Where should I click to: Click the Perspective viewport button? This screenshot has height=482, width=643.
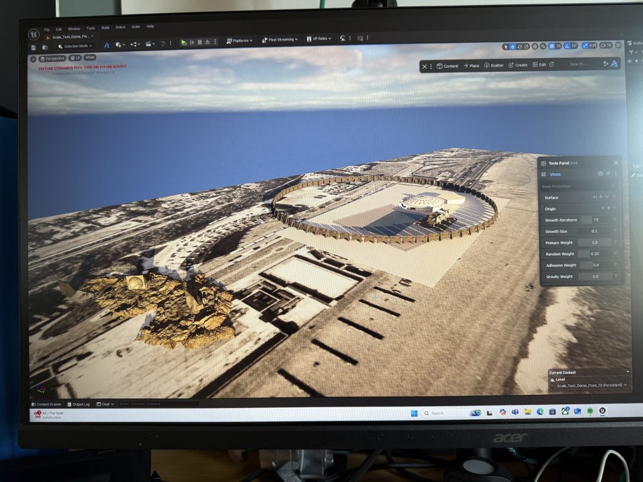(52, 58)
